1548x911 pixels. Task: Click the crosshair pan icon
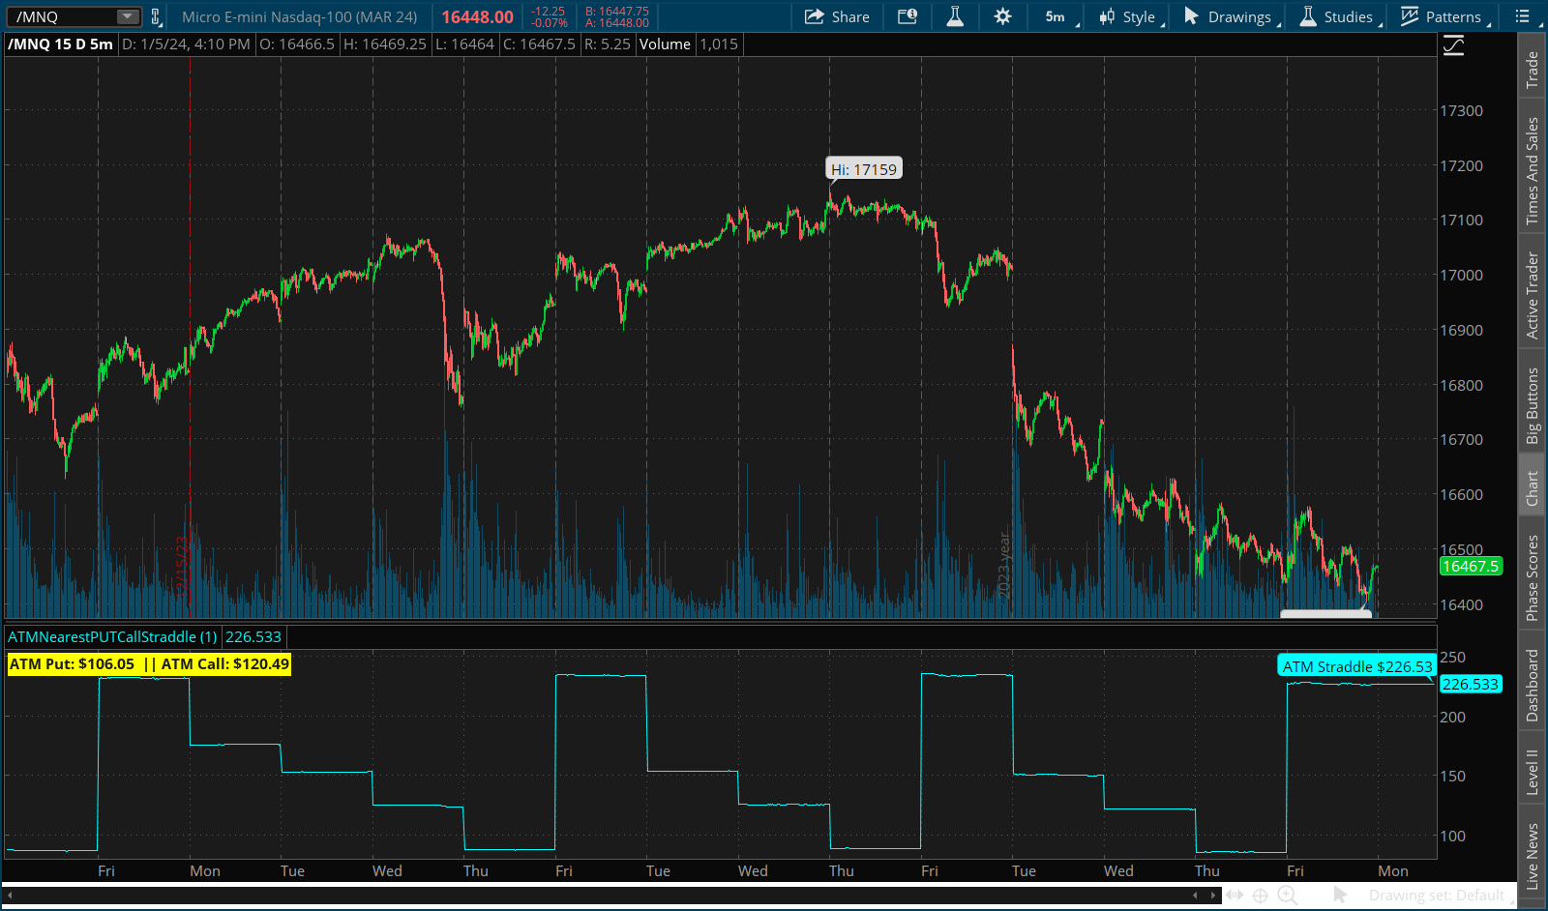coord(1260,896)
